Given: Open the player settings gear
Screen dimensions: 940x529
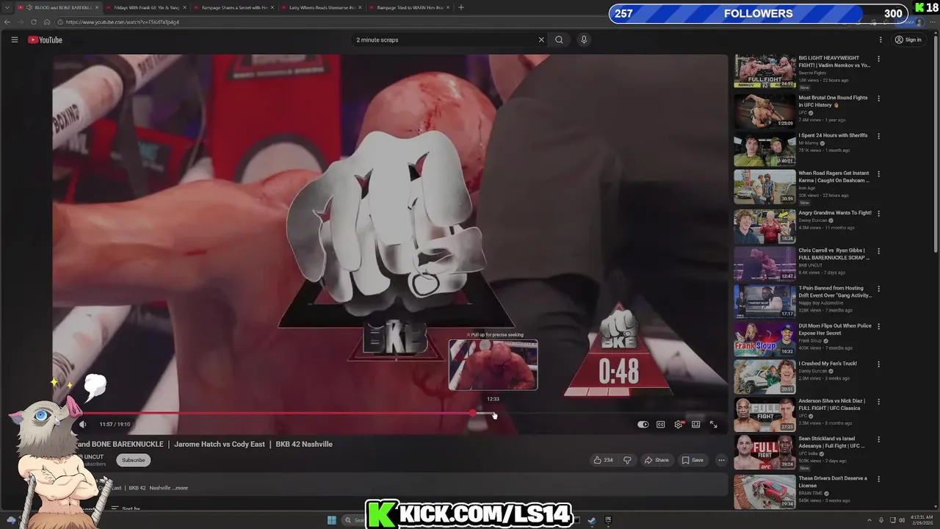Looking at the screenshot, I should tap(679, 424).
